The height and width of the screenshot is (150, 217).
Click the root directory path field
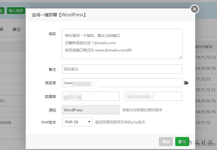tap(122, 83)
